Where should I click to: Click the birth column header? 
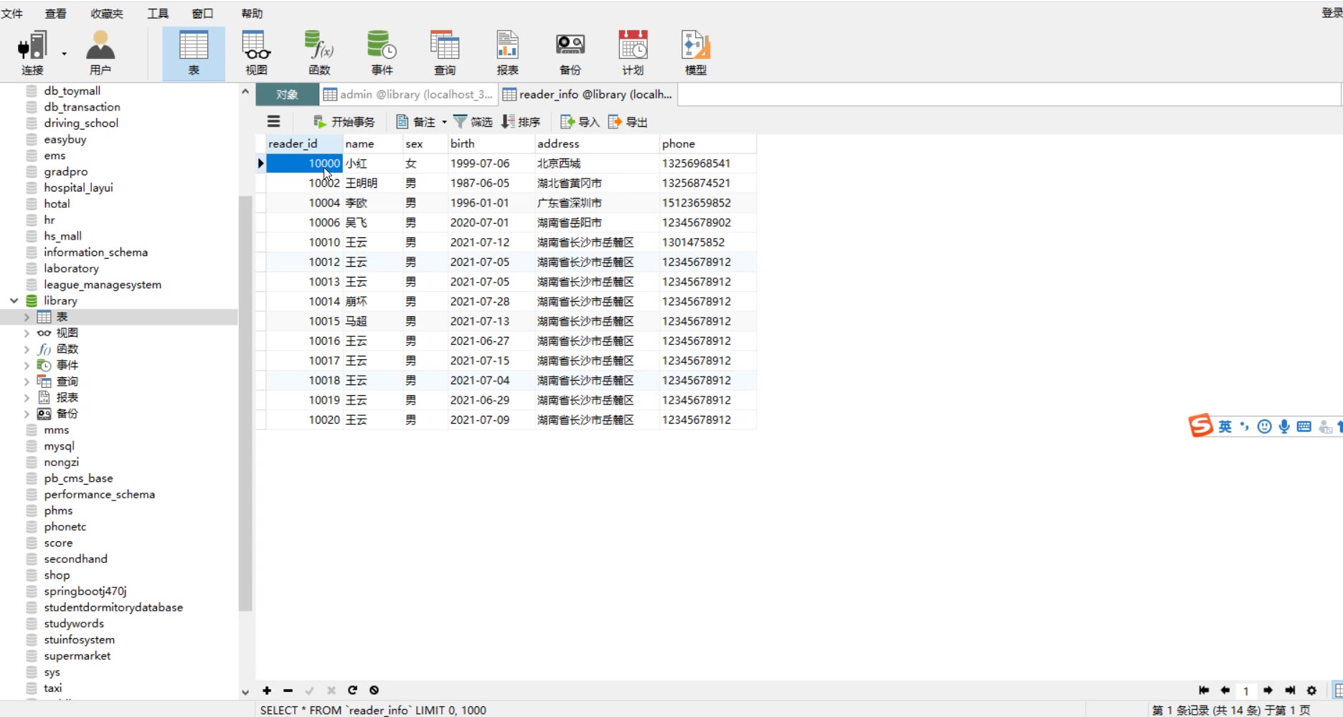tap(491, 143)
